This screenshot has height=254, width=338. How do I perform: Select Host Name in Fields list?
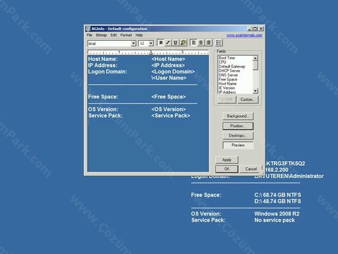(x=227, y=84)
